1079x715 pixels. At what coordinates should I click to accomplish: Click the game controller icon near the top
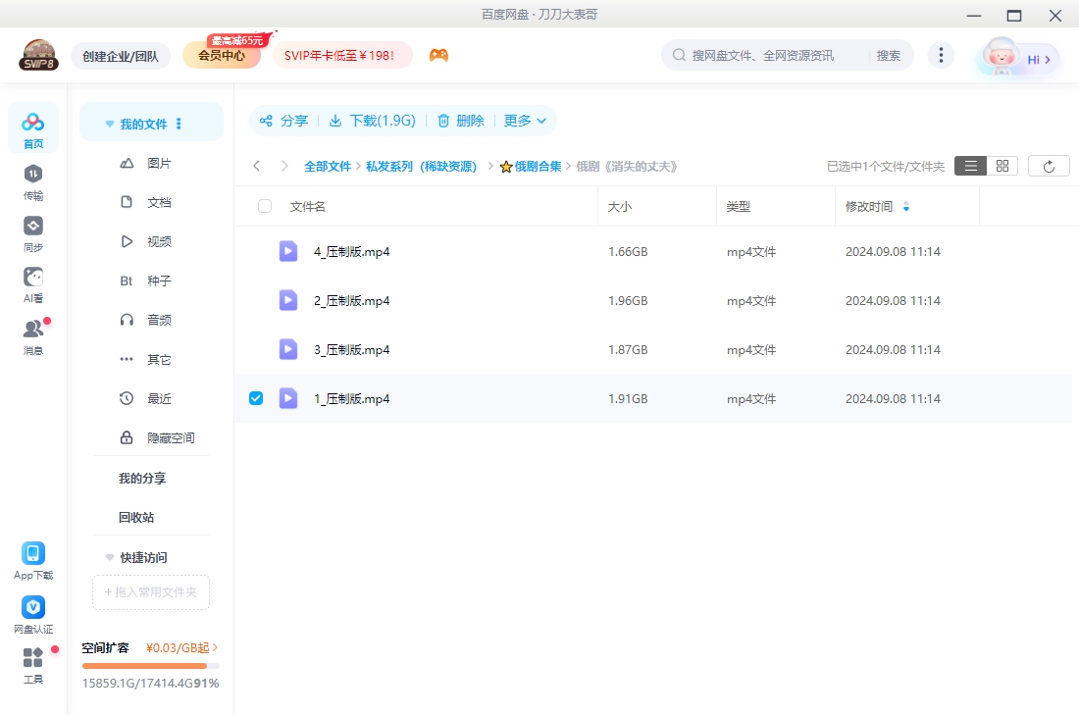[438, 55]
